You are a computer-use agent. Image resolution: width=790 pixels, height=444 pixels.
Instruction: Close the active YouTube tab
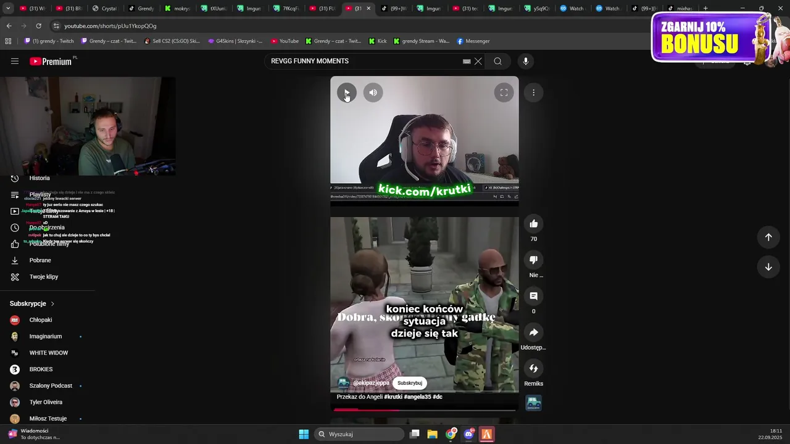[368, 9]
